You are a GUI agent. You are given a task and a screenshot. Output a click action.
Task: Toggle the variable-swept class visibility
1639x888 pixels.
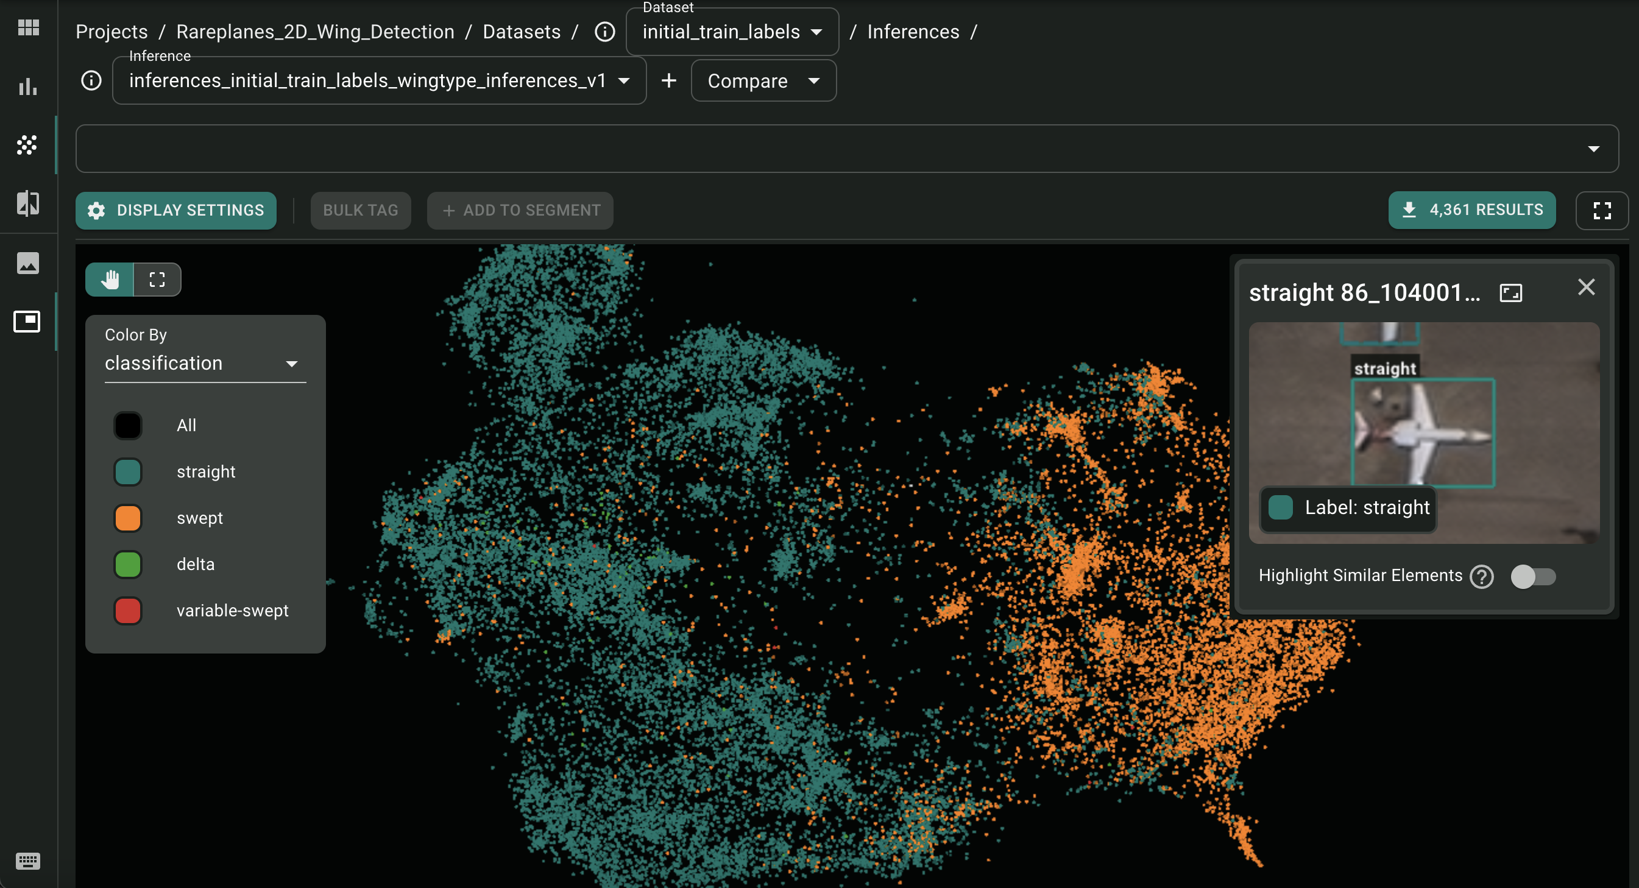pyautogui.click(x=128, y=611)
